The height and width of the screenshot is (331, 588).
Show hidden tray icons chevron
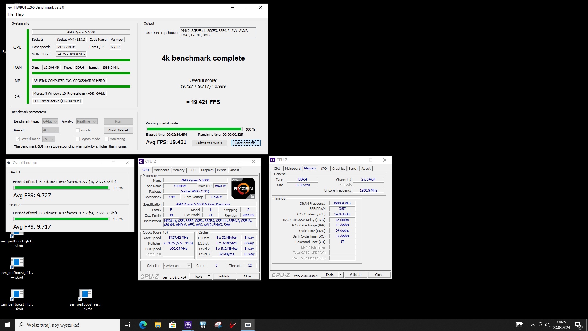pos(533,325)
